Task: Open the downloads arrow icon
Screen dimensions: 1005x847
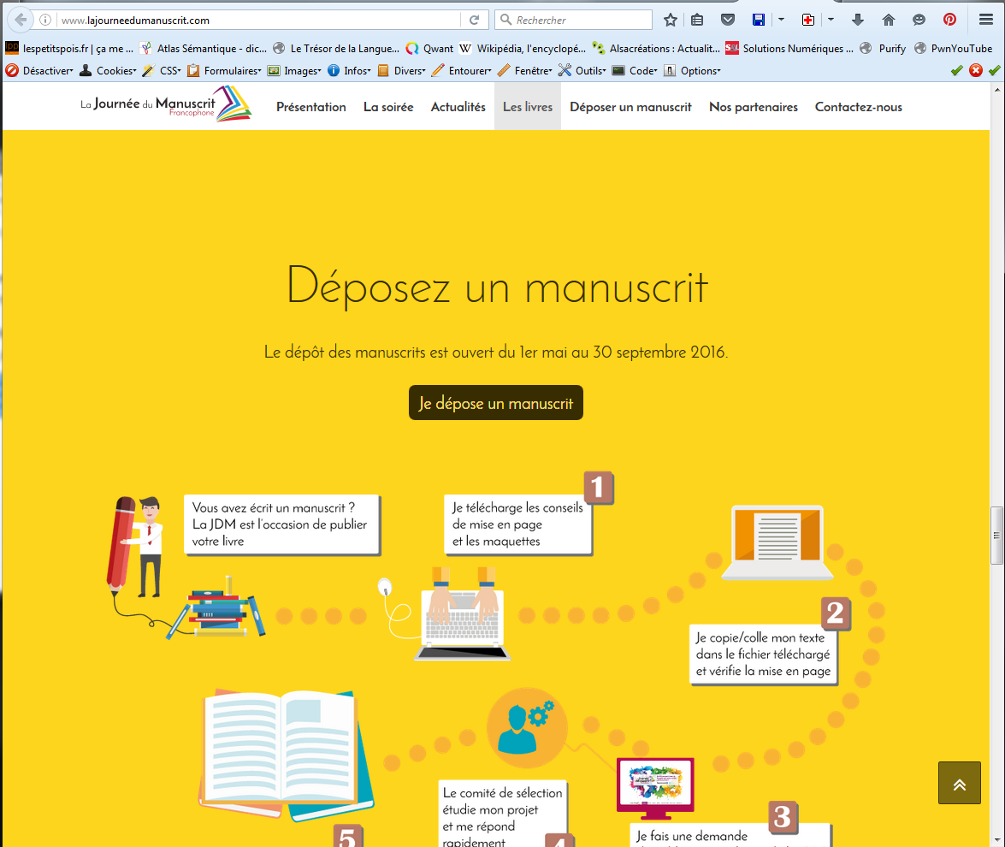Action: (858, 20)
